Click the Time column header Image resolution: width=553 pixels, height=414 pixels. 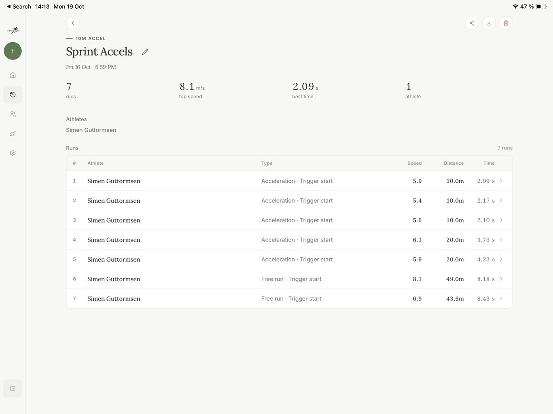[x=489, y=163]
